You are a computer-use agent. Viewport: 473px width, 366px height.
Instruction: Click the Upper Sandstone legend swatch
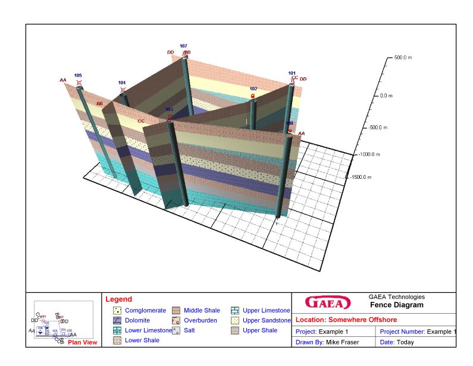[x=235, y=321]
